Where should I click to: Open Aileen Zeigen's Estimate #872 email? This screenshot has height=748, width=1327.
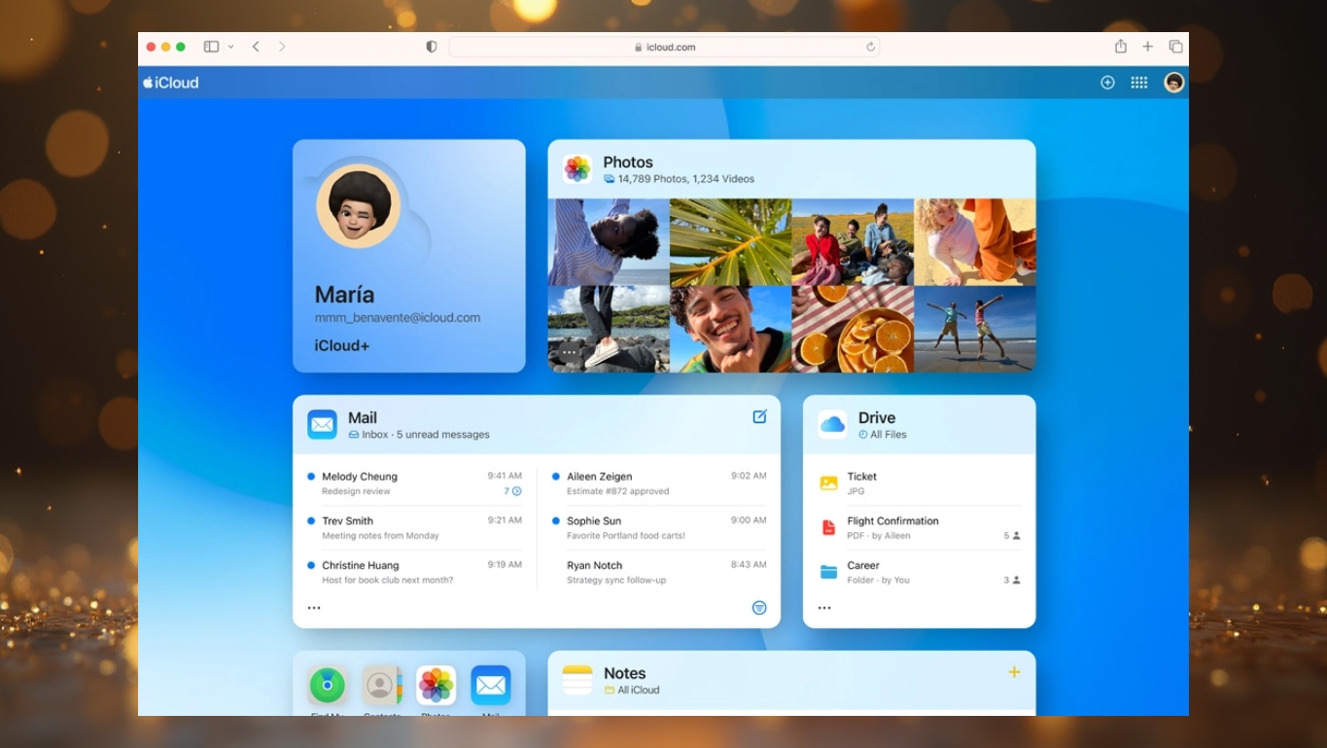coord(659,483)
